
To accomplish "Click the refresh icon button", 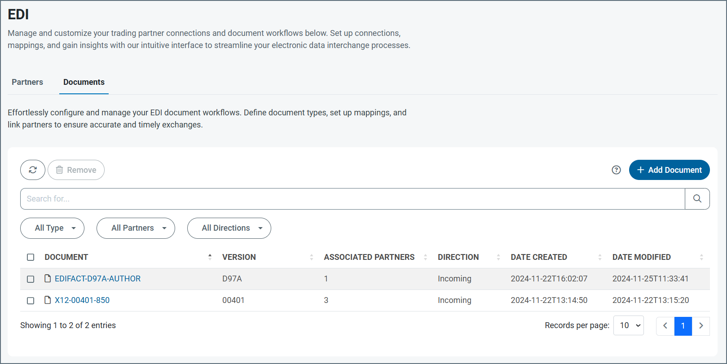I will pyautogui.click(x=33, y=170).
